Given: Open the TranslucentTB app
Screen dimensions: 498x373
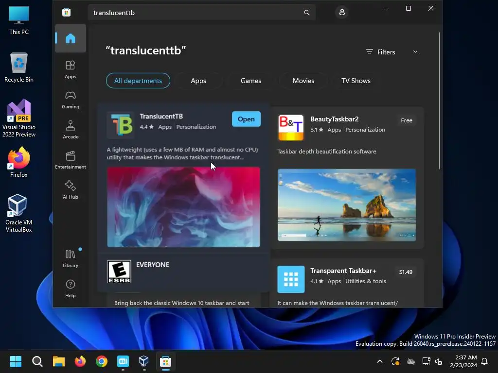Looking at the screenshot, I should (246, 119).
